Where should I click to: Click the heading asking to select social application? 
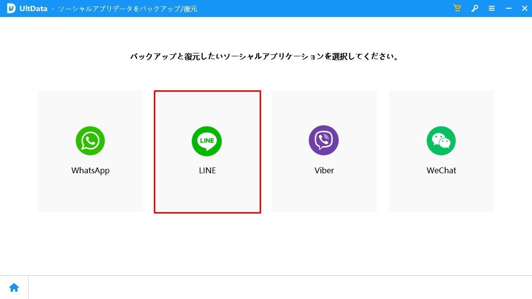(265, 56)
